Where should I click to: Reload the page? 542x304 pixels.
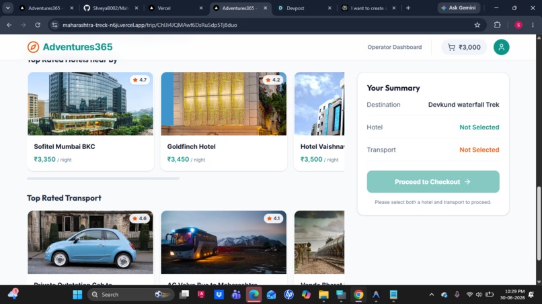pyautogui.click(x=38, y=25)
